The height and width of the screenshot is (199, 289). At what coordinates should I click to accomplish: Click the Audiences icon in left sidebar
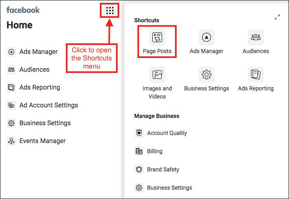(11, 69)
